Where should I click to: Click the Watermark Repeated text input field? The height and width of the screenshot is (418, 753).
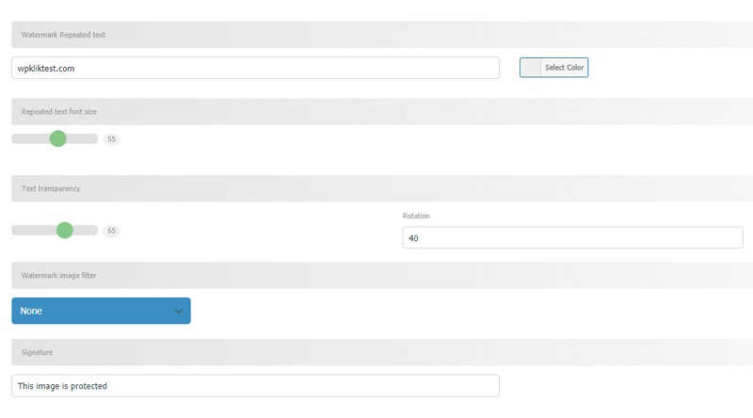point(255,68)
